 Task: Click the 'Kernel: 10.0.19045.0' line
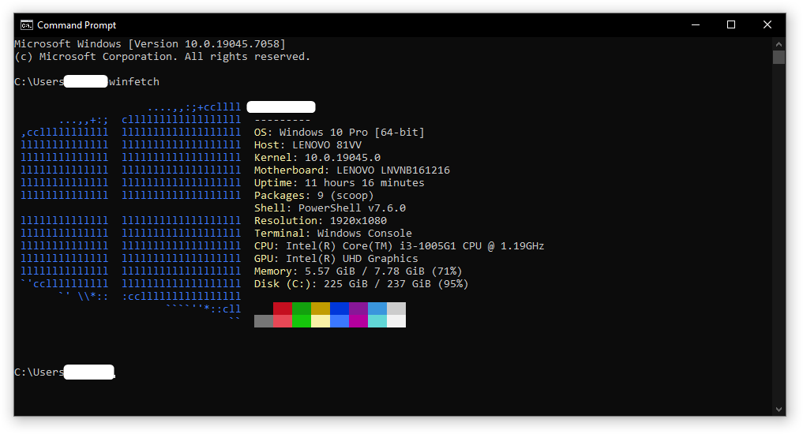317,158
